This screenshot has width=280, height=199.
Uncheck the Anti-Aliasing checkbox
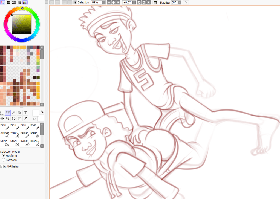[2, 166]
